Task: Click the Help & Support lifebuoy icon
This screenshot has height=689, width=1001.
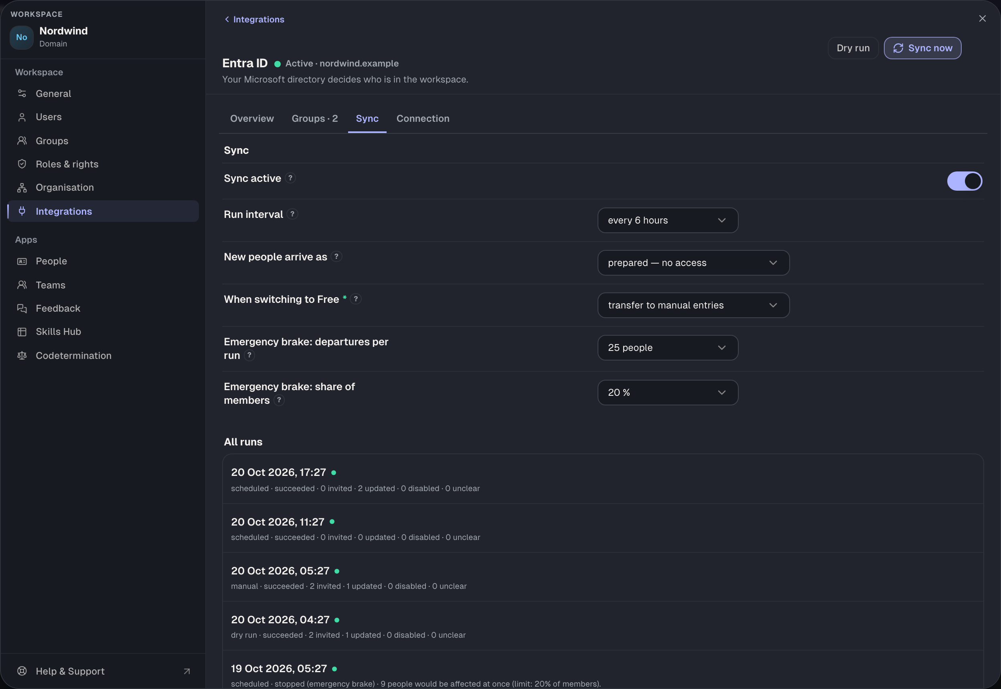Action: [22, 671]
